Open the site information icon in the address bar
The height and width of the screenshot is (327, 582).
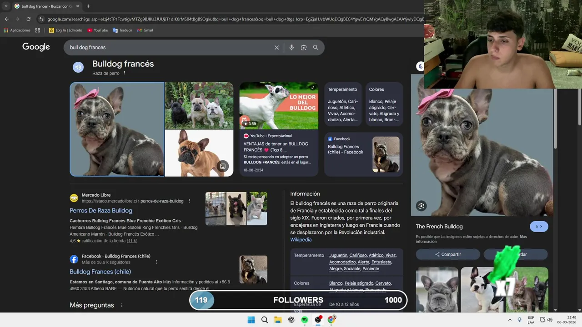tap(41, 19)
